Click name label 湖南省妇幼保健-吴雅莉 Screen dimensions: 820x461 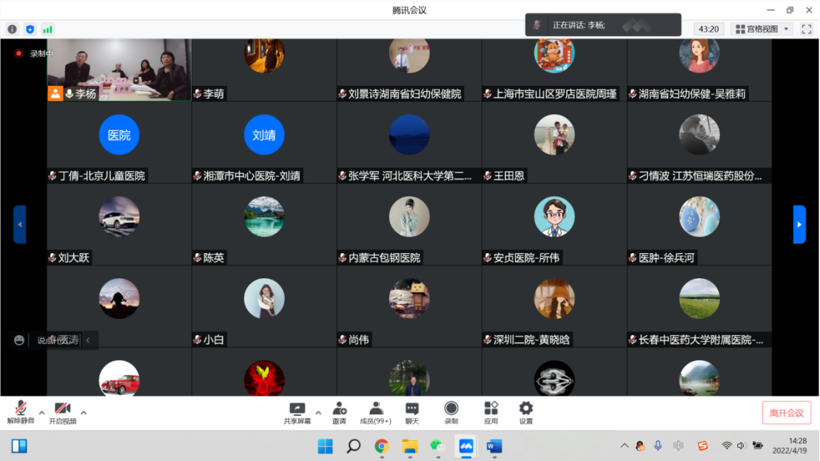(x=692, y=94)
